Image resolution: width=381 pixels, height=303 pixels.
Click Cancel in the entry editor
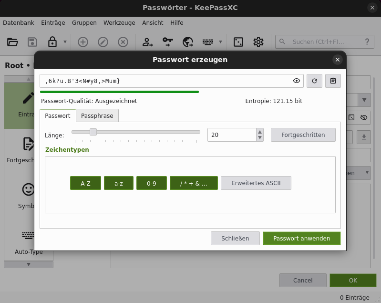303,281
